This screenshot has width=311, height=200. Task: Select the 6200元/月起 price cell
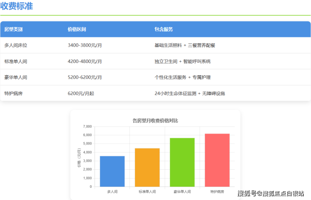click(81, 93)
